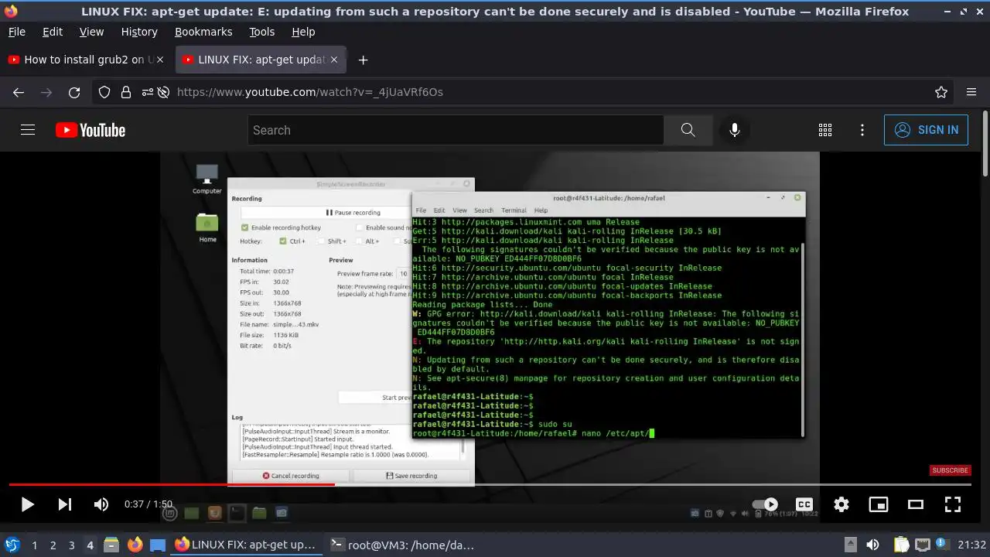990x557 pixels.
Task: Open Firefox application menu
Action: 971,92
